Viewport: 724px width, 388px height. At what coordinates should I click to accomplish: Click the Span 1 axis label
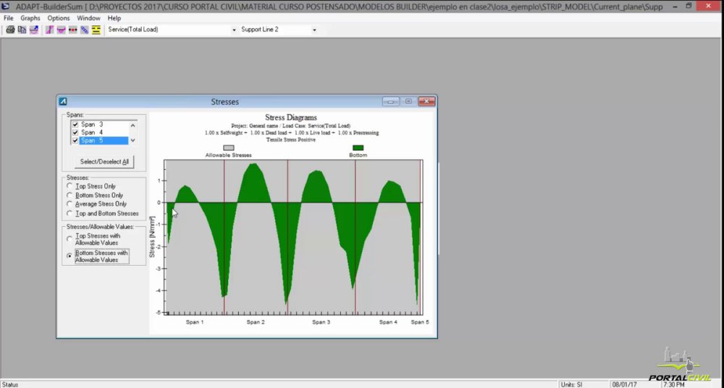[195, 322]
